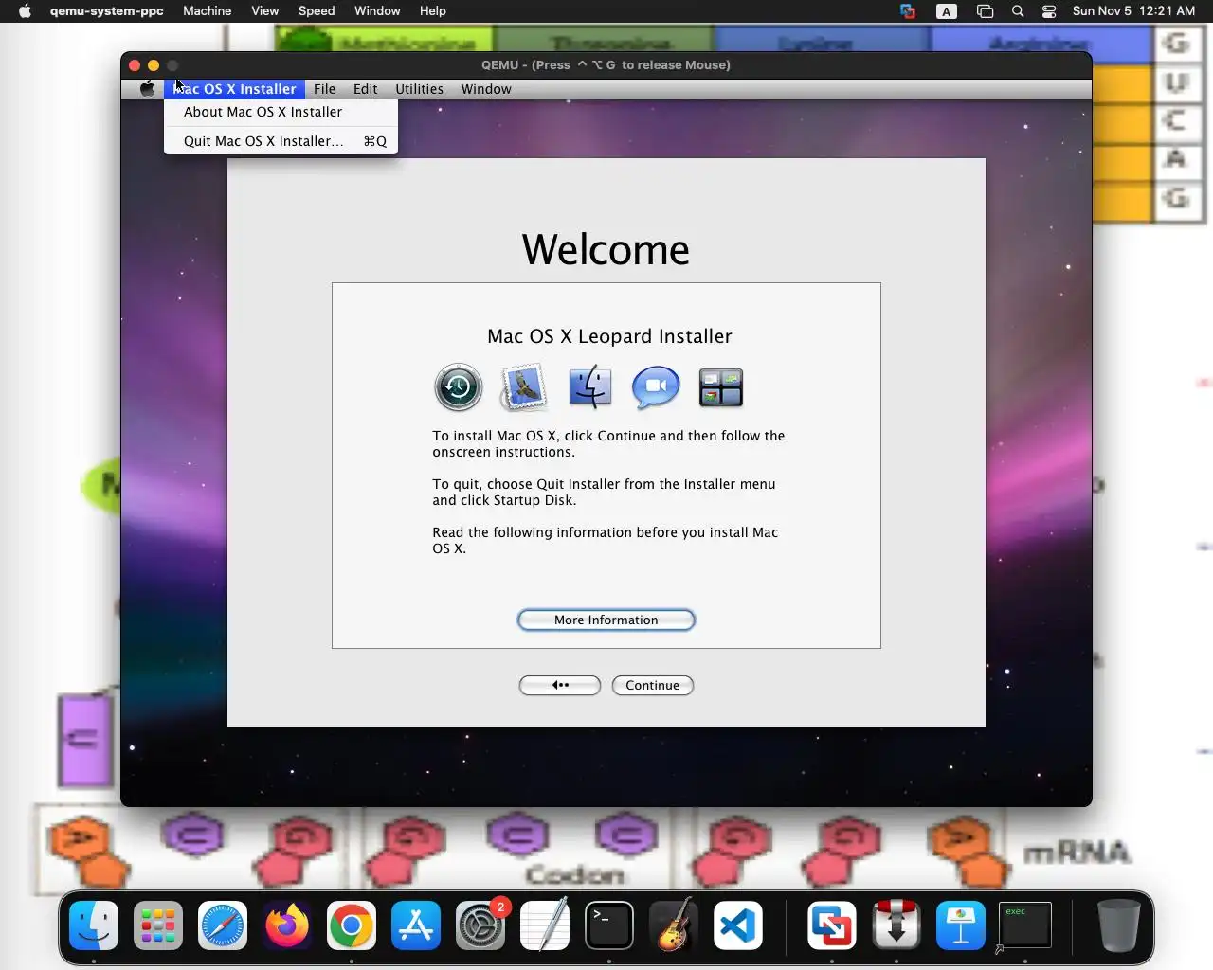Viewport: 1213px width, 970px height.
Task: Open the guest File menu
Action: [324, 89]
